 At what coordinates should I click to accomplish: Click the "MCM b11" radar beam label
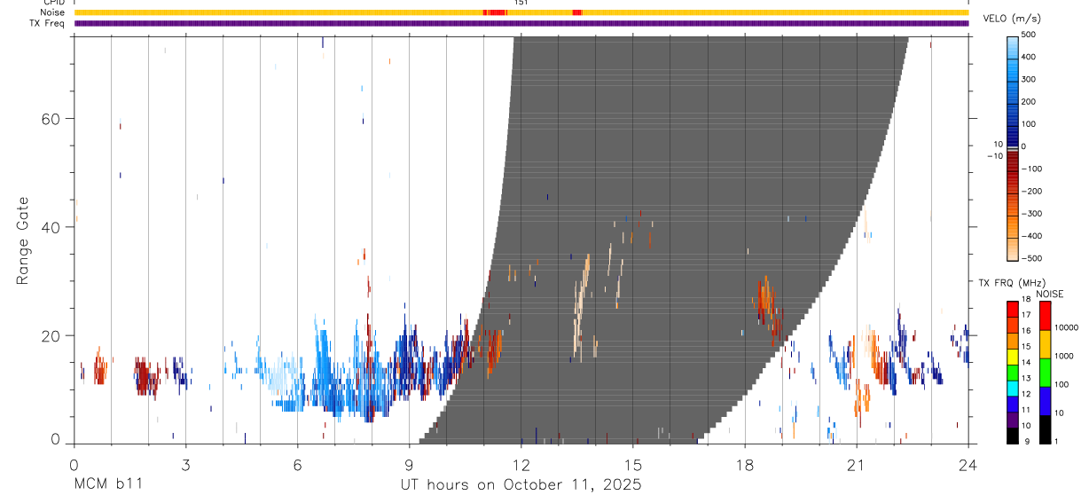[x=108, y=485]
